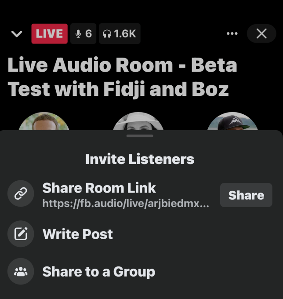Select the first speaker's profile photo
The height and width of the screenshot is (299, 283).
[x=44, y=122]
